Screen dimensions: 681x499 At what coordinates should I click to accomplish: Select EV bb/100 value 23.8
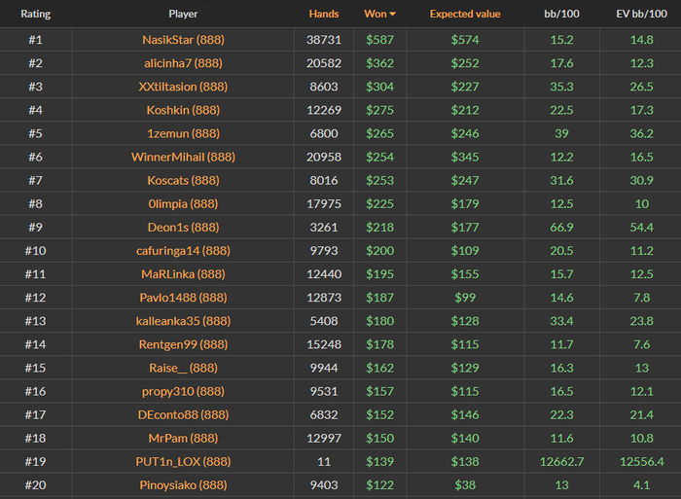pyautogui.click(x=641, y=321)
